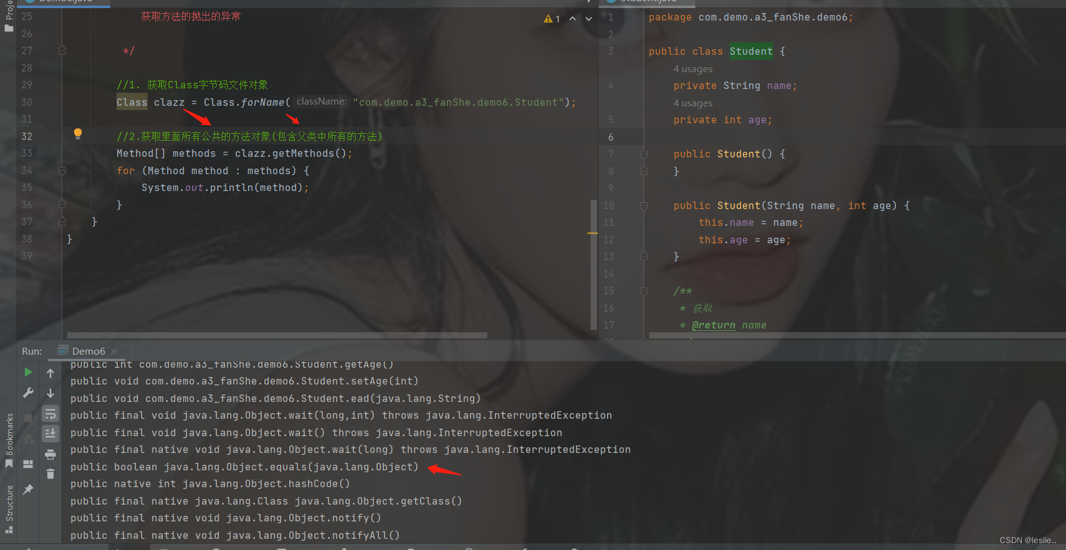The image size is (1066, 550).
Task: Click the @return Javadoc tag
Action: [x=713, y=325]
